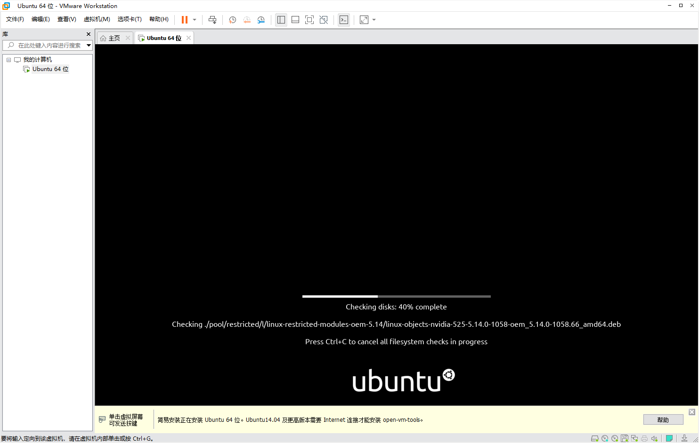Click the floppy drive status icon
Screen dimensions: 699x443
click(625, 439)
